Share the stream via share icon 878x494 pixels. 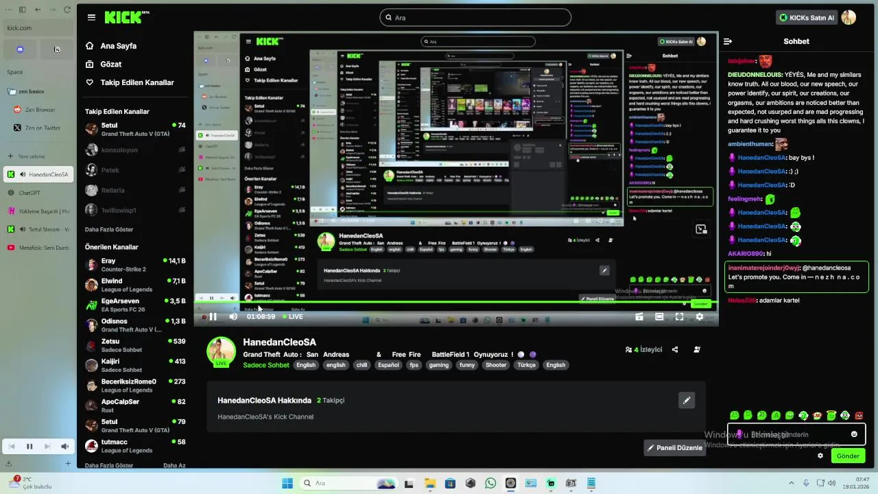(675, 349)
